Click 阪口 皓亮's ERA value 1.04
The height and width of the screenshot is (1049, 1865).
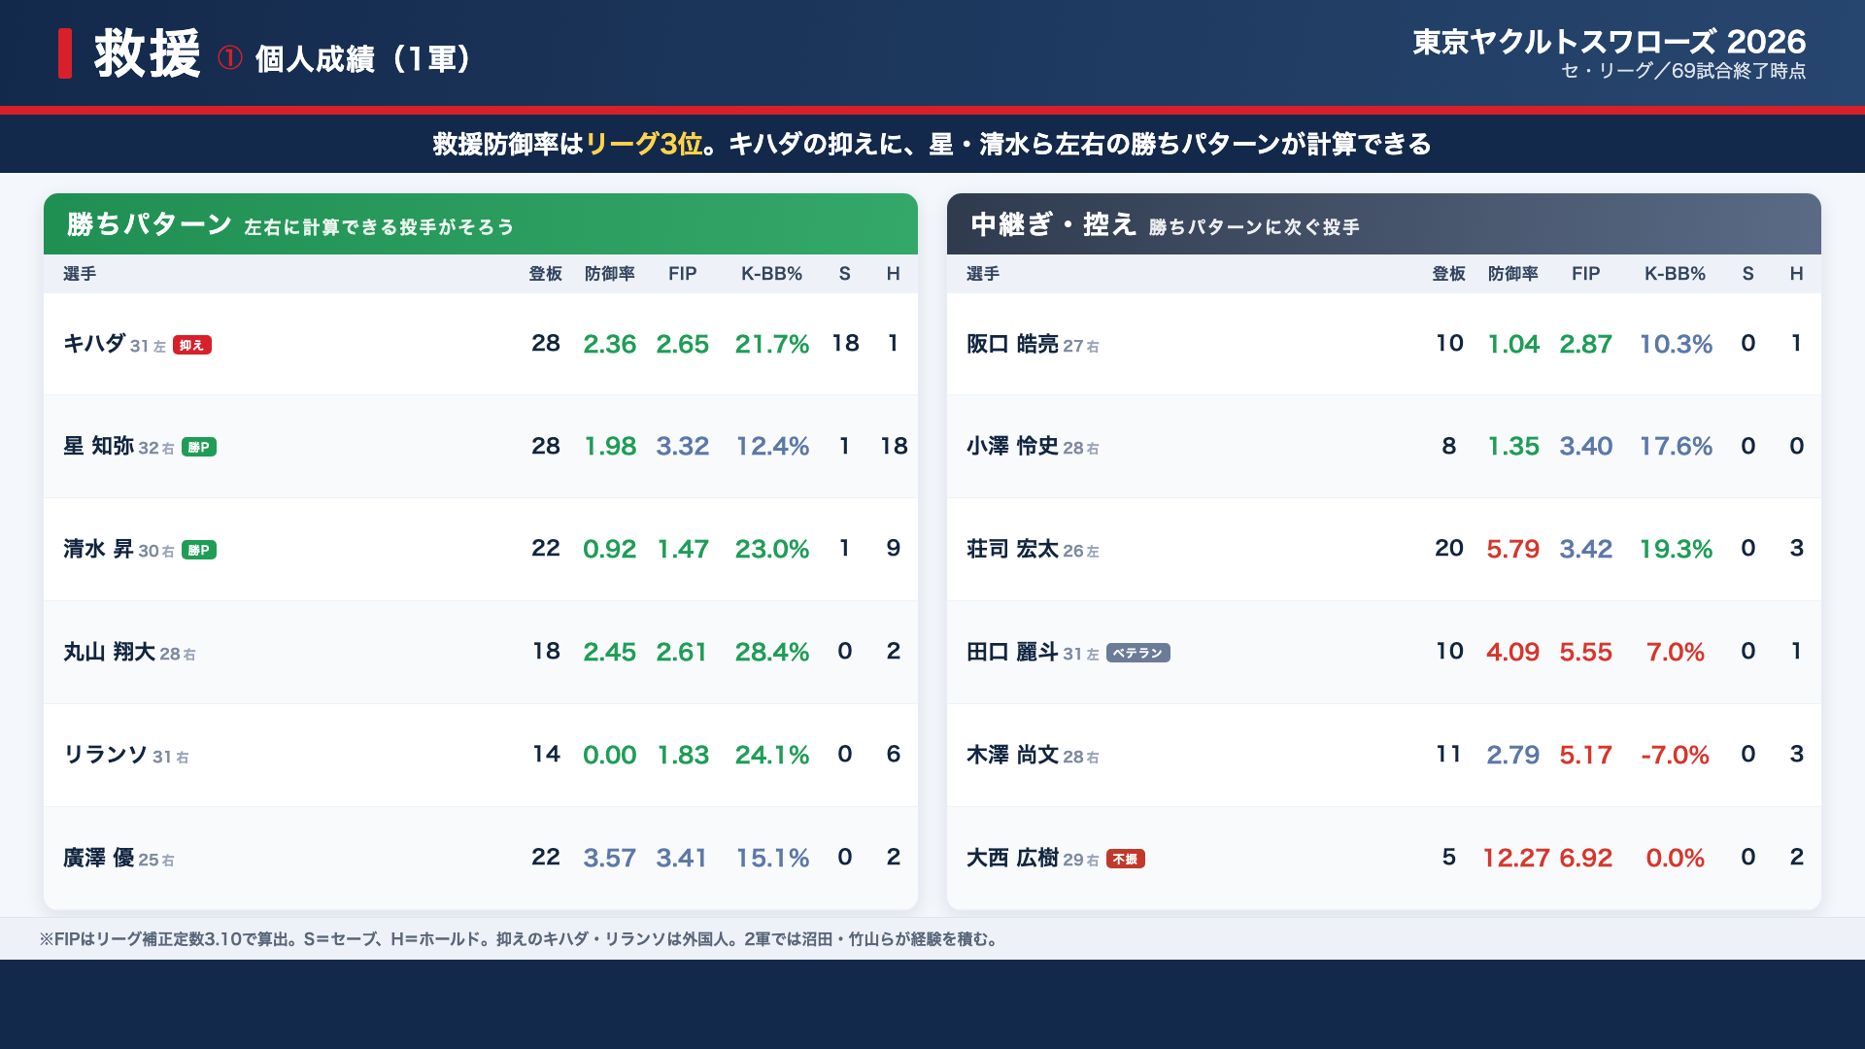(1513, 344)
